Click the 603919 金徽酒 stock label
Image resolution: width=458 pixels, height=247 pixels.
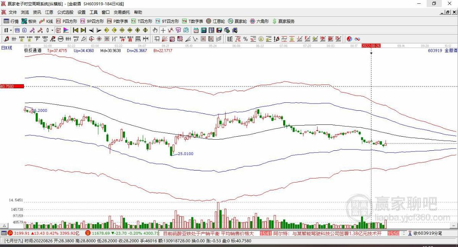(x=442, y=50)
